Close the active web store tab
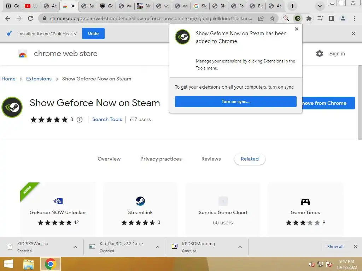362x271 pixels. point(73,6)
